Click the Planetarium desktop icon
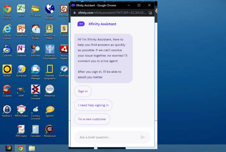 coord(50,131)
